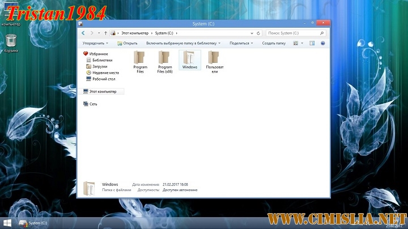Click the Windows folder thumbnail in details pane
The width and height of the screenshot is (408, 229).
pos(89,188)
